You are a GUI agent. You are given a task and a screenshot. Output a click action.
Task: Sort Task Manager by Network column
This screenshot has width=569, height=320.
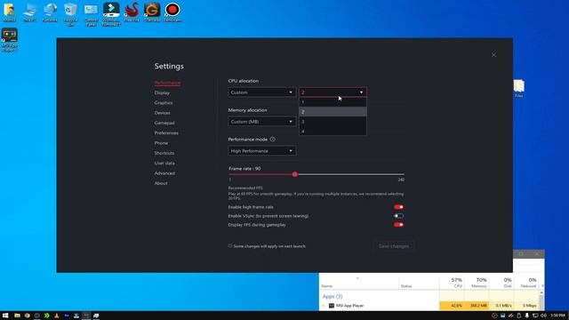(x=525, y=283)
